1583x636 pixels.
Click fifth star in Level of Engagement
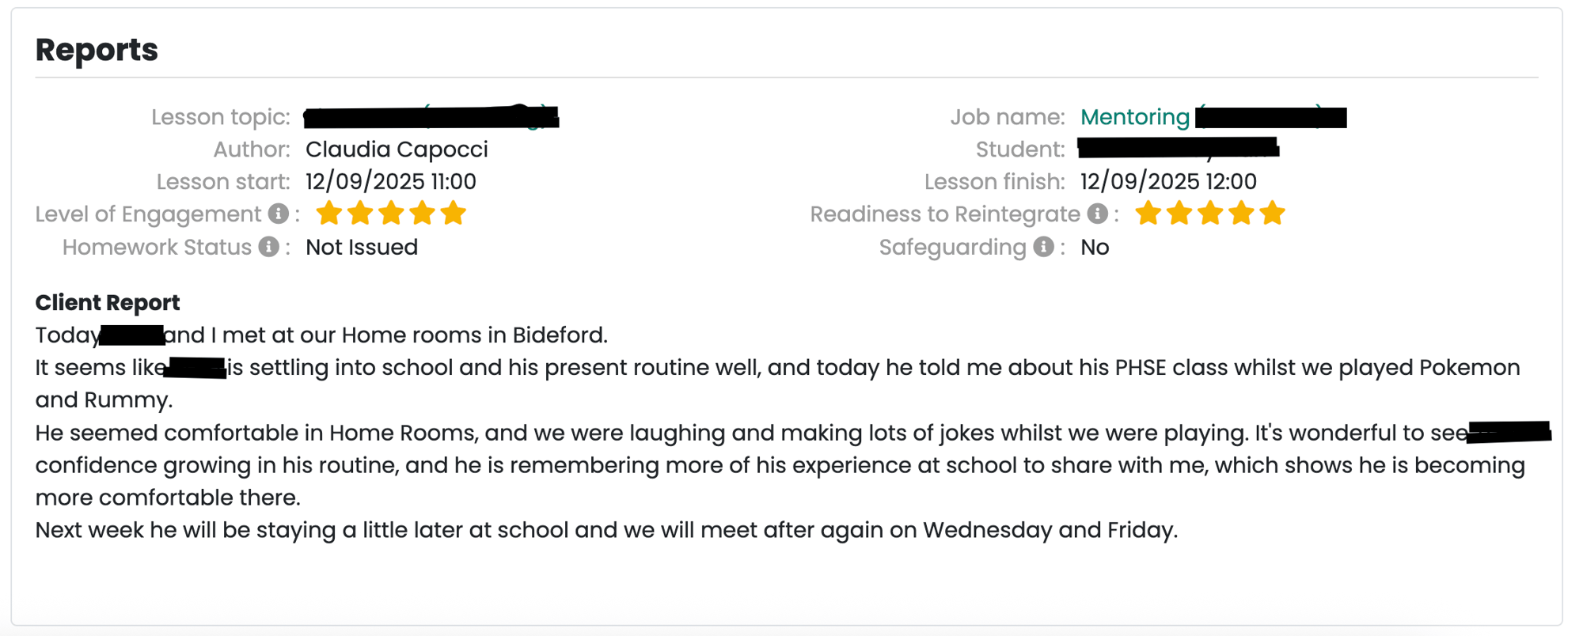tap(453, 213)
